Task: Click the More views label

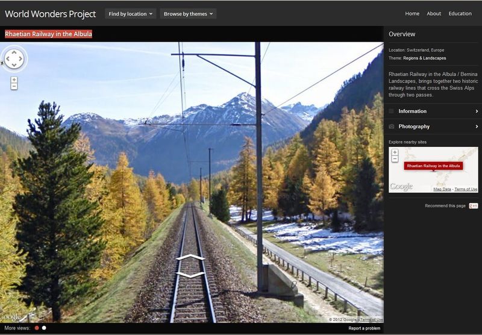Action: 17,328
